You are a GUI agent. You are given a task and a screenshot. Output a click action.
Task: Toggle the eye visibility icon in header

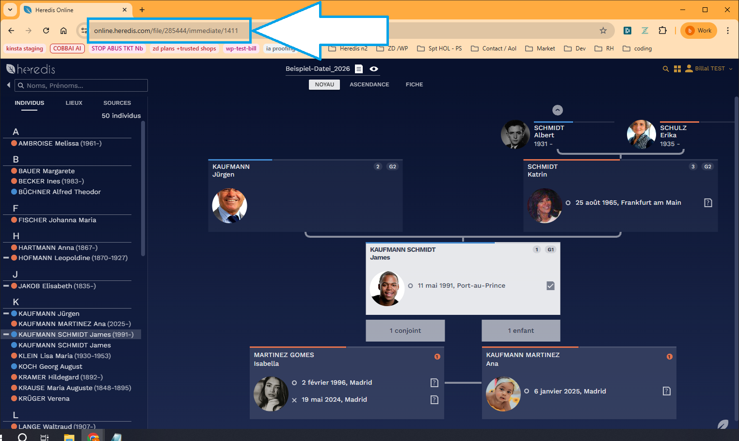[x=374, y=69]
